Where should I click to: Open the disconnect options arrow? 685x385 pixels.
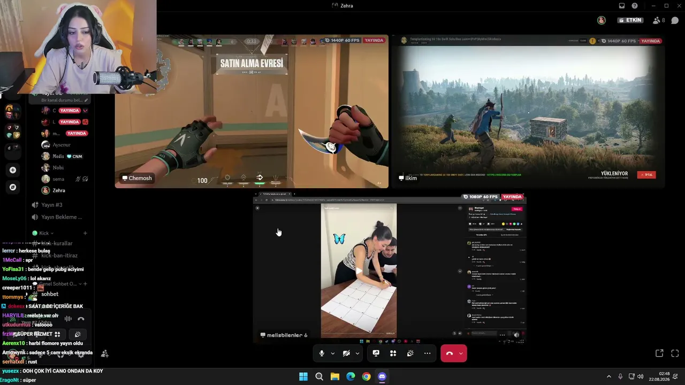coord(461,353)
